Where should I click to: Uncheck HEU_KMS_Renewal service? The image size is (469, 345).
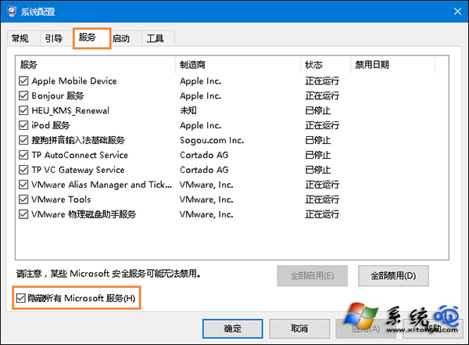23,110
